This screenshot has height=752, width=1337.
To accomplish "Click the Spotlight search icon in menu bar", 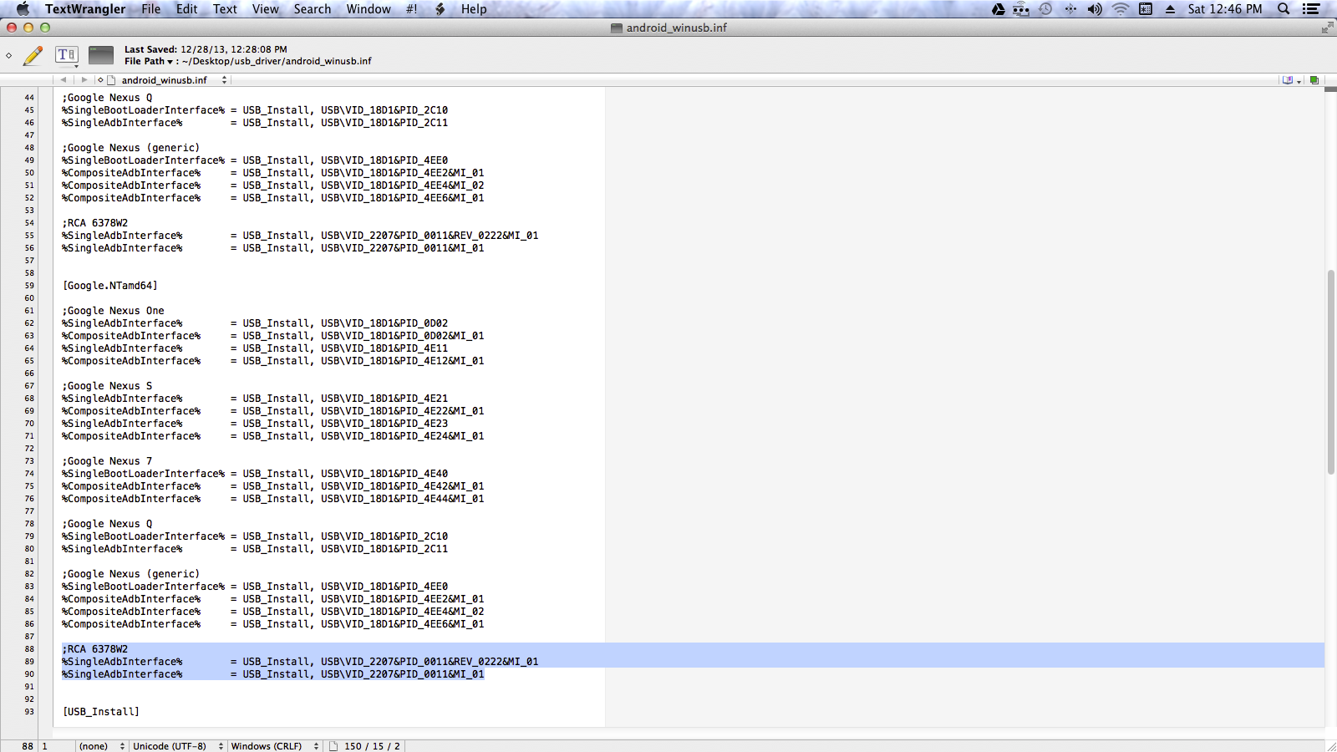I will [1284, 9].
